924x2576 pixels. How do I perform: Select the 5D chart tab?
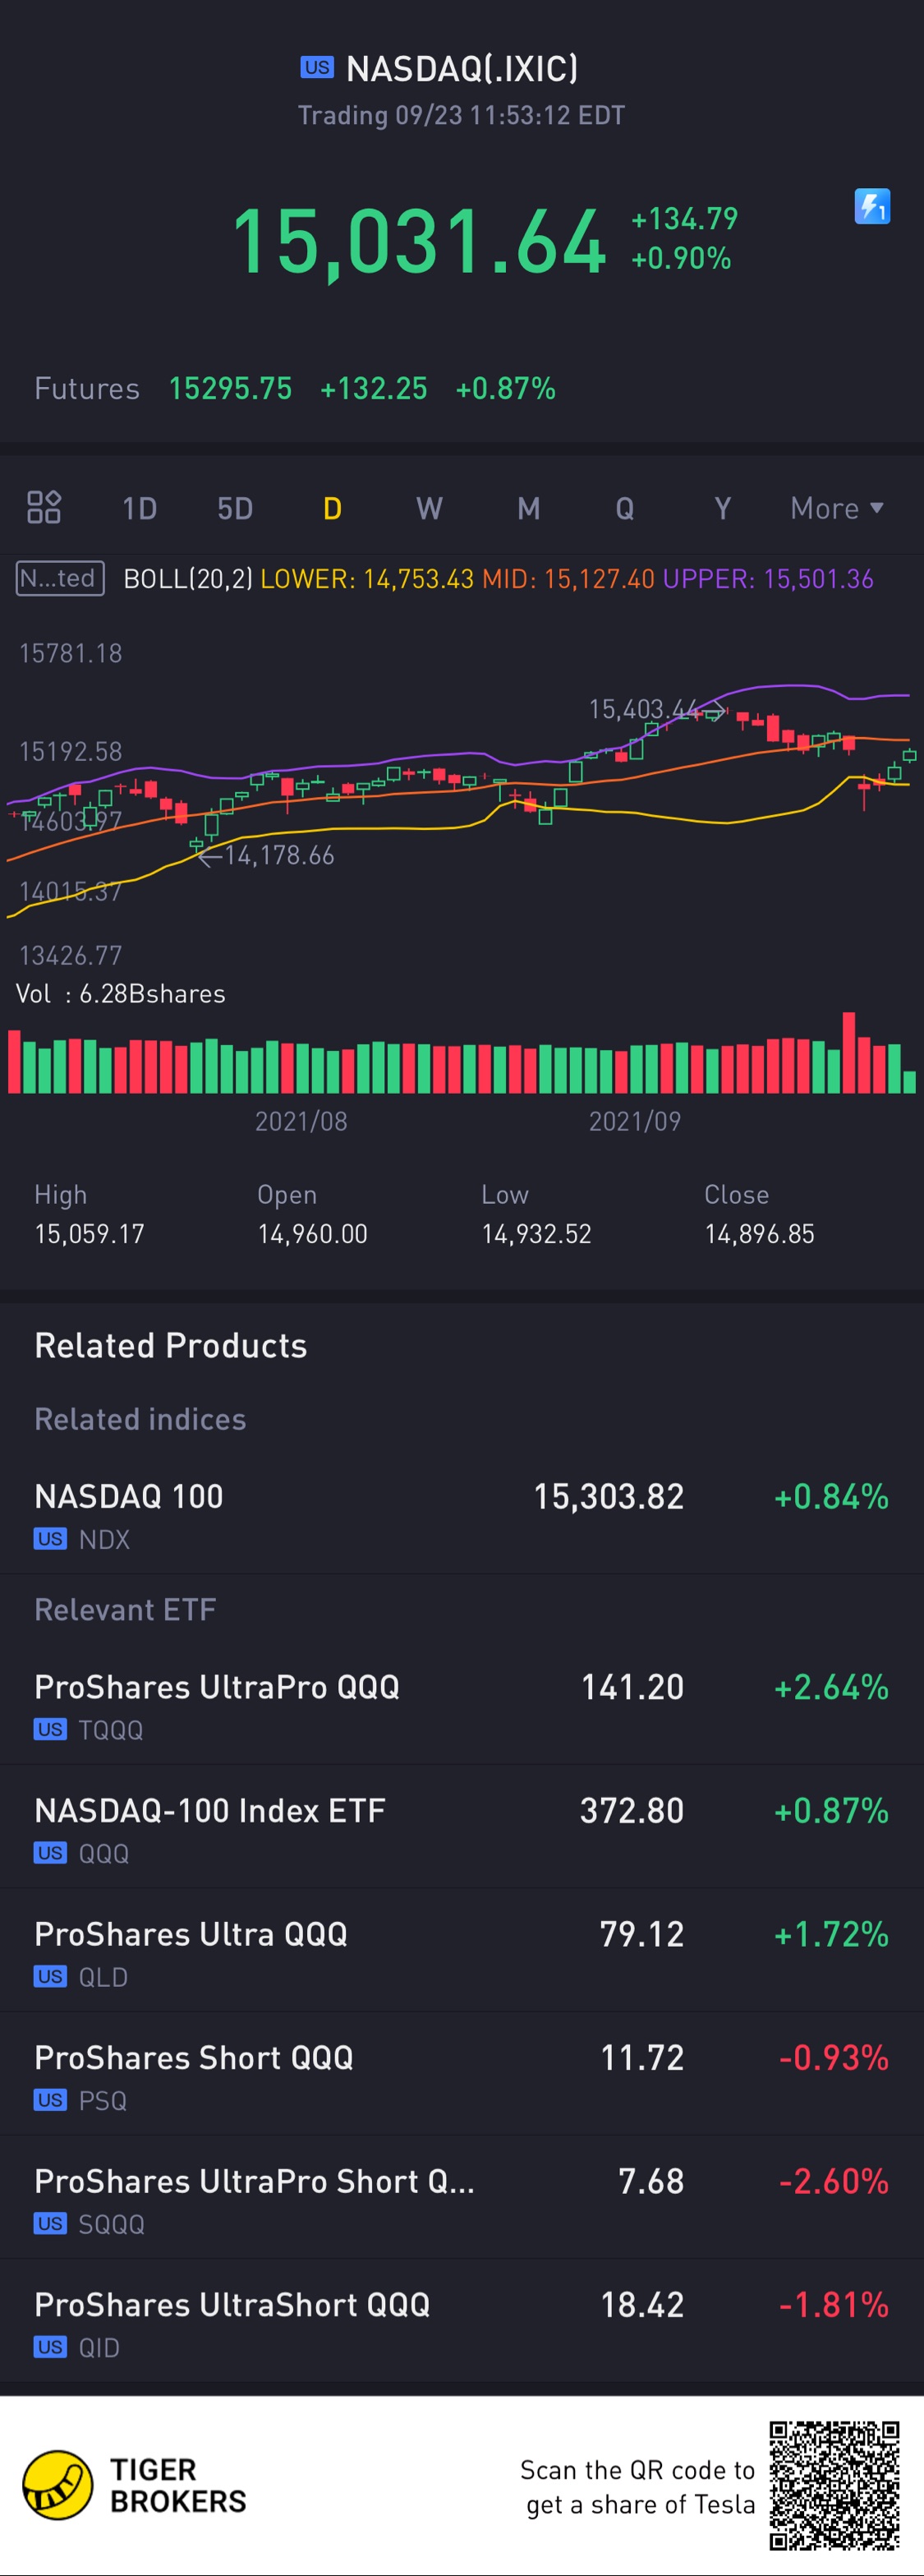(x=235, y=508)
